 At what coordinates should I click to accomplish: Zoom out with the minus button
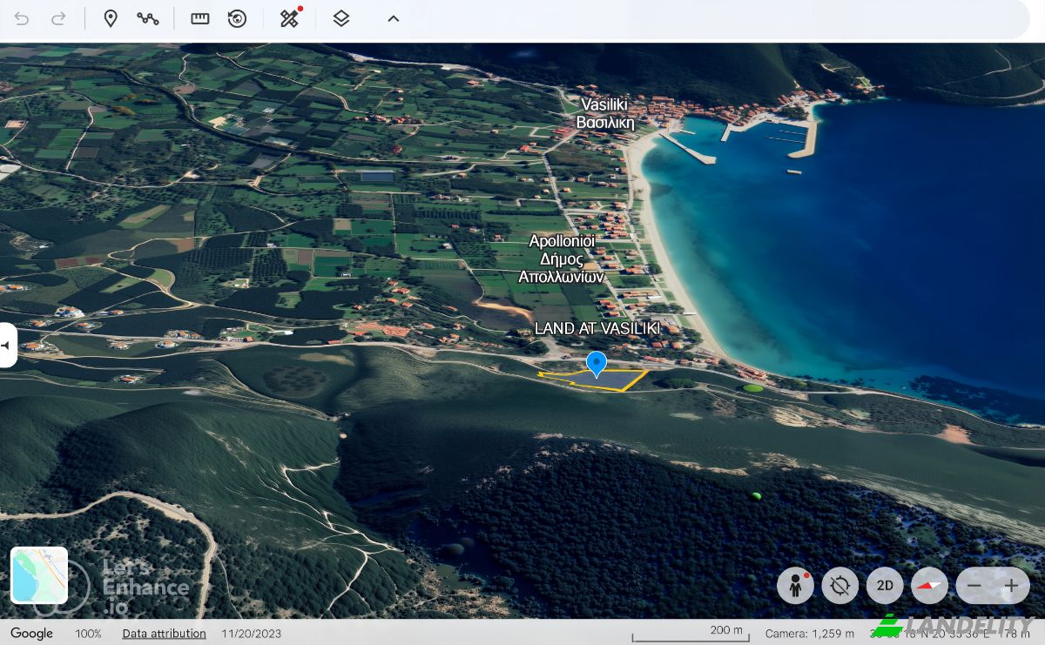[x=974, y=586]
